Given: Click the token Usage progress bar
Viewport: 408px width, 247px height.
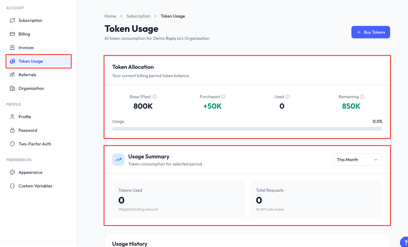Looking at the screenshot, I should click(247, 129).
